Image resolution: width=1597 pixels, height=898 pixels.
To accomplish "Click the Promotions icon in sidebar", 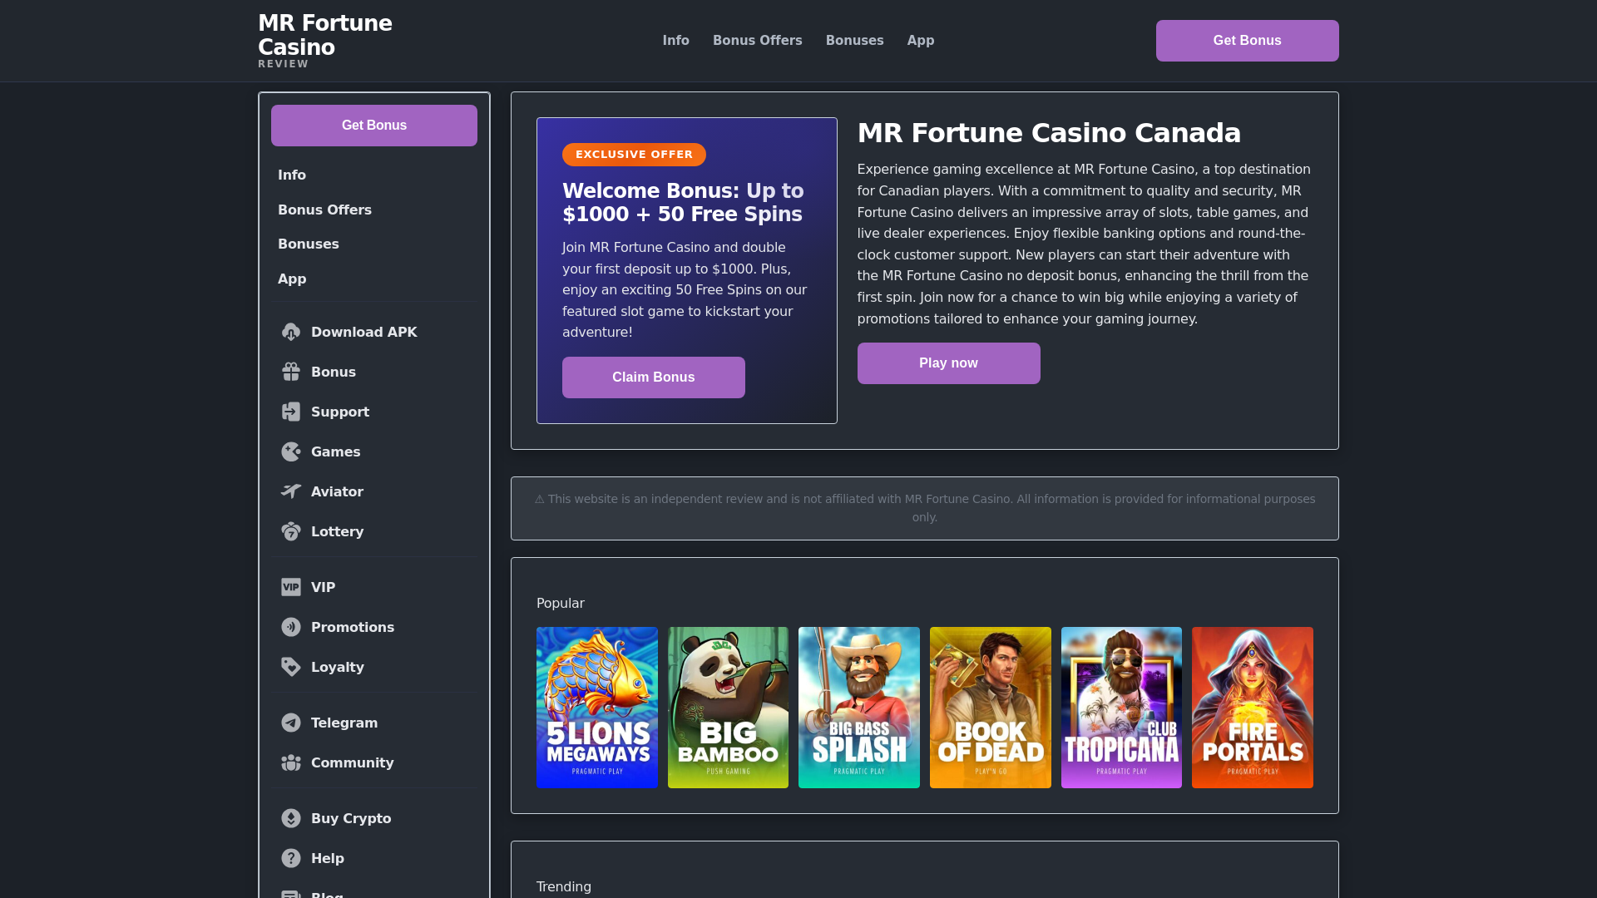I will [290, 628].
